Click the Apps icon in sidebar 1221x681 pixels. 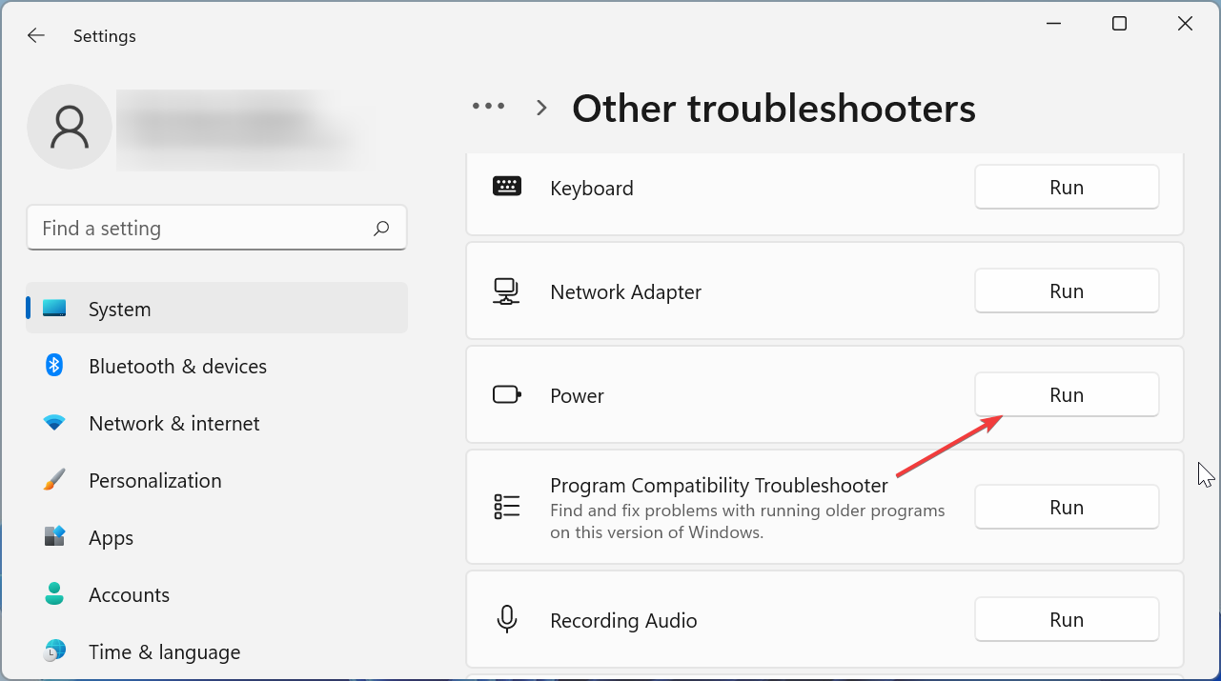coord(54,537)
